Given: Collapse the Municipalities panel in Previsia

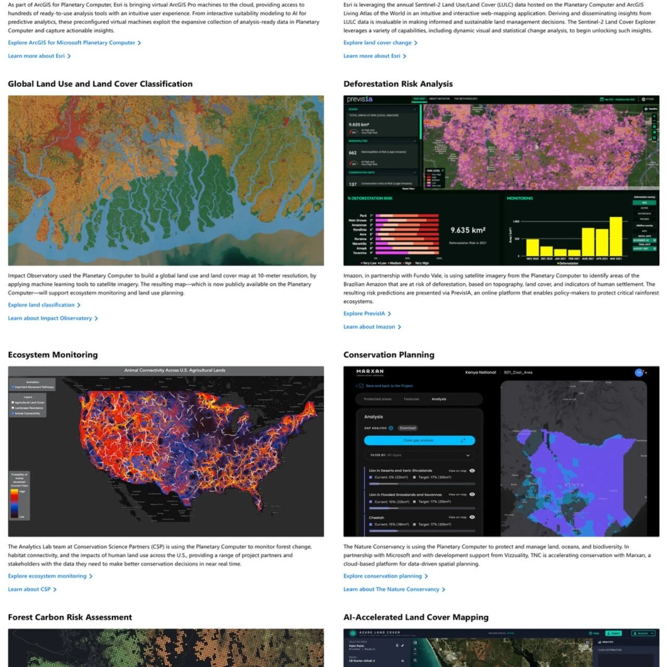Looking at the screenshot, I should pos(415,141).
